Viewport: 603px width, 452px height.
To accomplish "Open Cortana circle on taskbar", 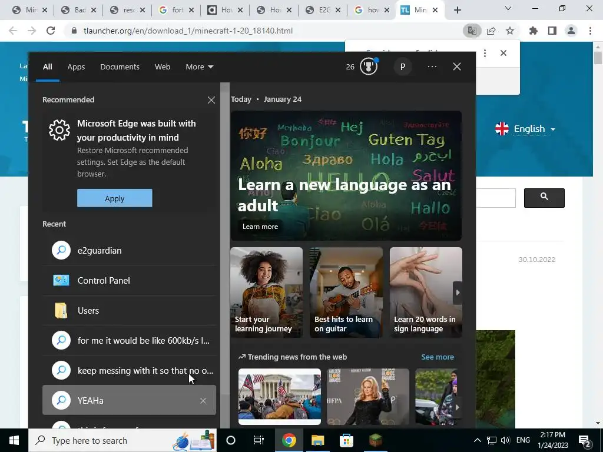I will pos(231,440).
